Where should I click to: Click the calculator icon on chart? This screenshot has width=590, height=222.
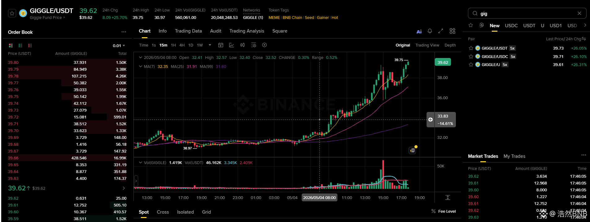coord(413,150)
